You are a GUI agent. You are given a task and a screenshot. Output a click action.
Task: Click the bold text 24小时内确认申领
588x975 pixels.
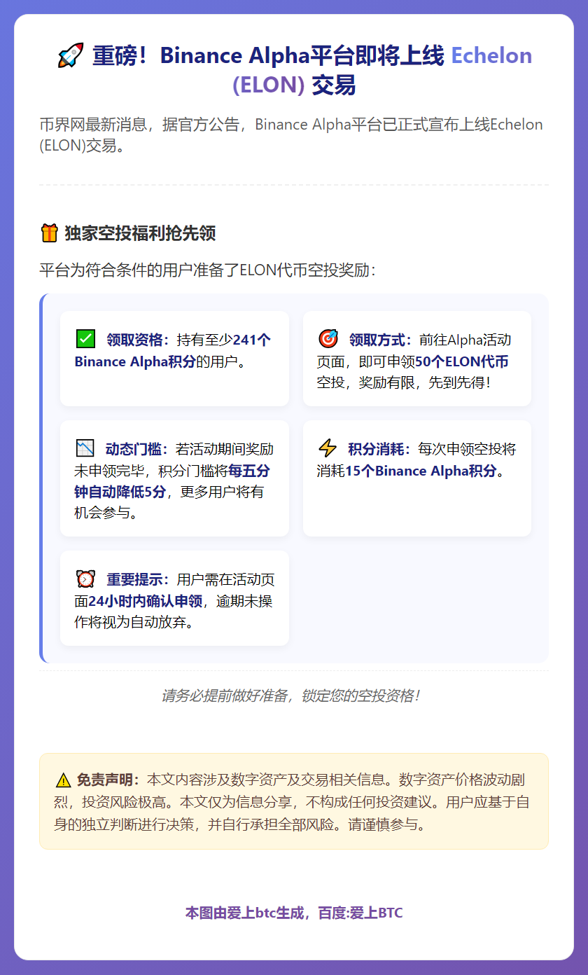pyautogui.click(x=146, y=601)
